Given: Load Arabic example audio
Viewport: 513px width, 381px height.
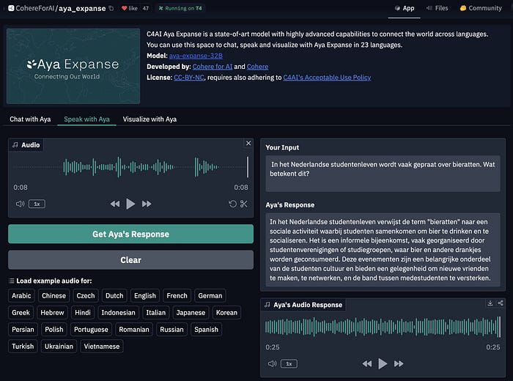Looking at the screenshot, I should 21,296.
